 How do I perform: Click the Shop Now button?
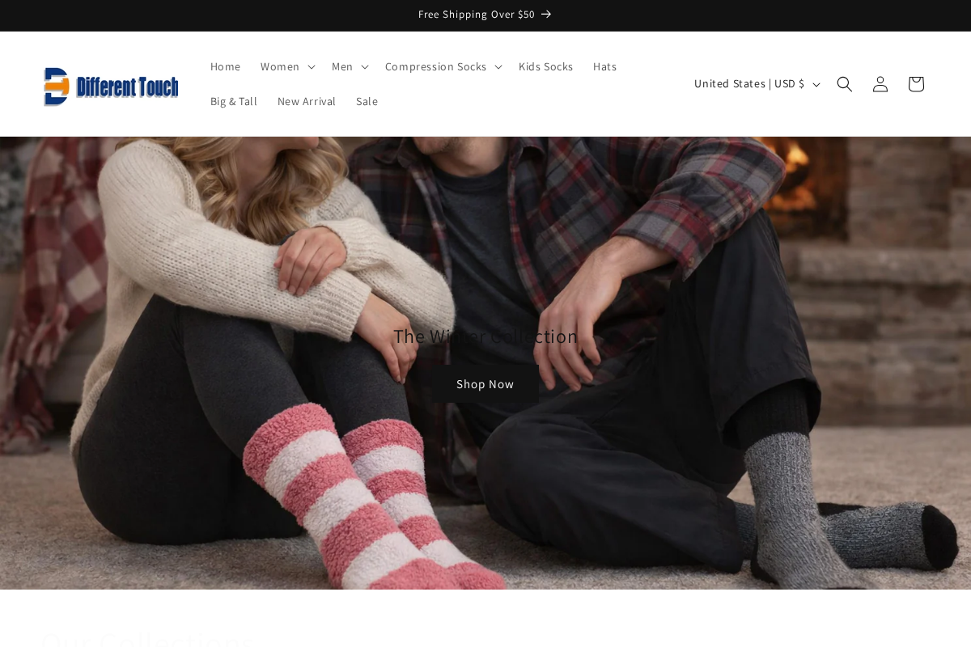(485, 383)
